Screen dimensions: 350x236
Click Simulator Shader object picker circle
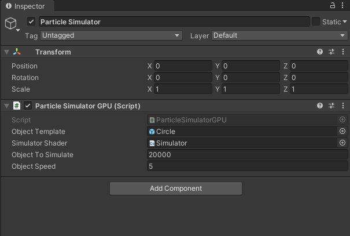coord(342,143)
